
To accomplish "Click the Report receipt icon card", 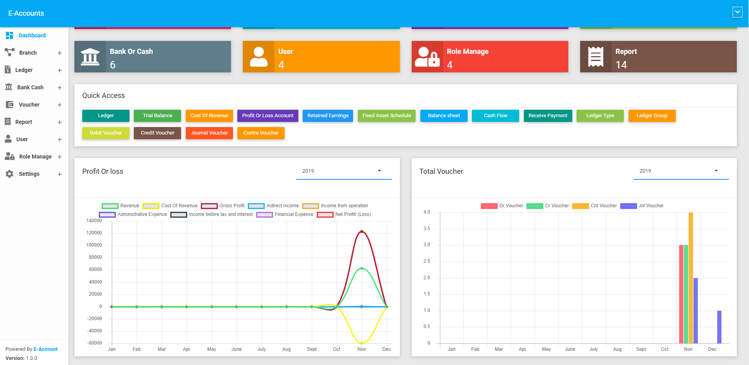I will (x=596, y=57).
